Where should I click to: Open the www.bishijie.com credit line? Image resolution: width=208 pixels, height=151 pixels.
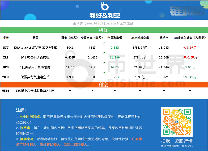pyautogui.click(x=103, y=23)
